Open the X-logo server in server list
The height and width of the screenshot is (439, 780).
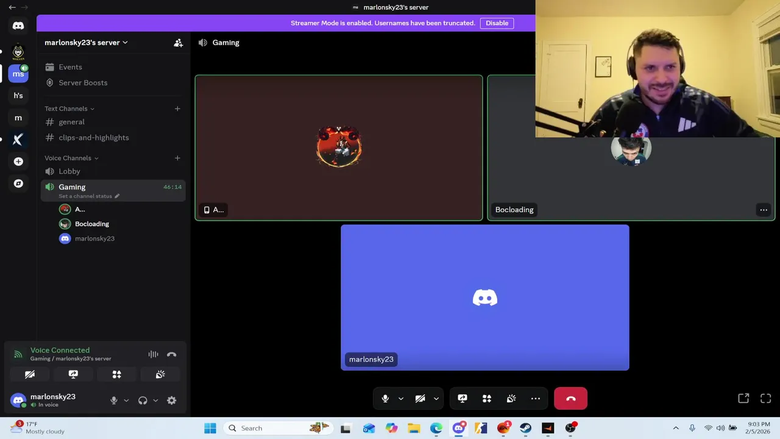[x=18, y=140]
